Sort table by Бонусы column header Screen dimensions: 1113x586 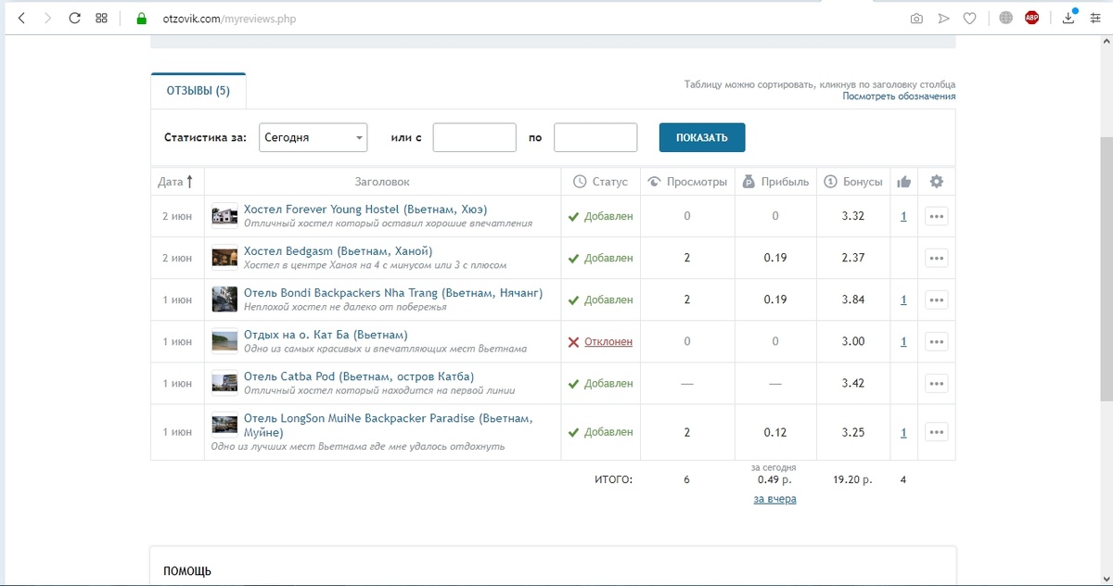click(853, 182)
